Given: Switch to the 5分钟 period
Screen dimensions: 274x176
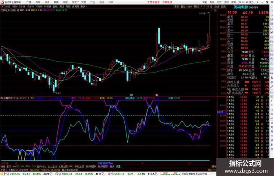Looking at the screenshot, I should point(22,7).
